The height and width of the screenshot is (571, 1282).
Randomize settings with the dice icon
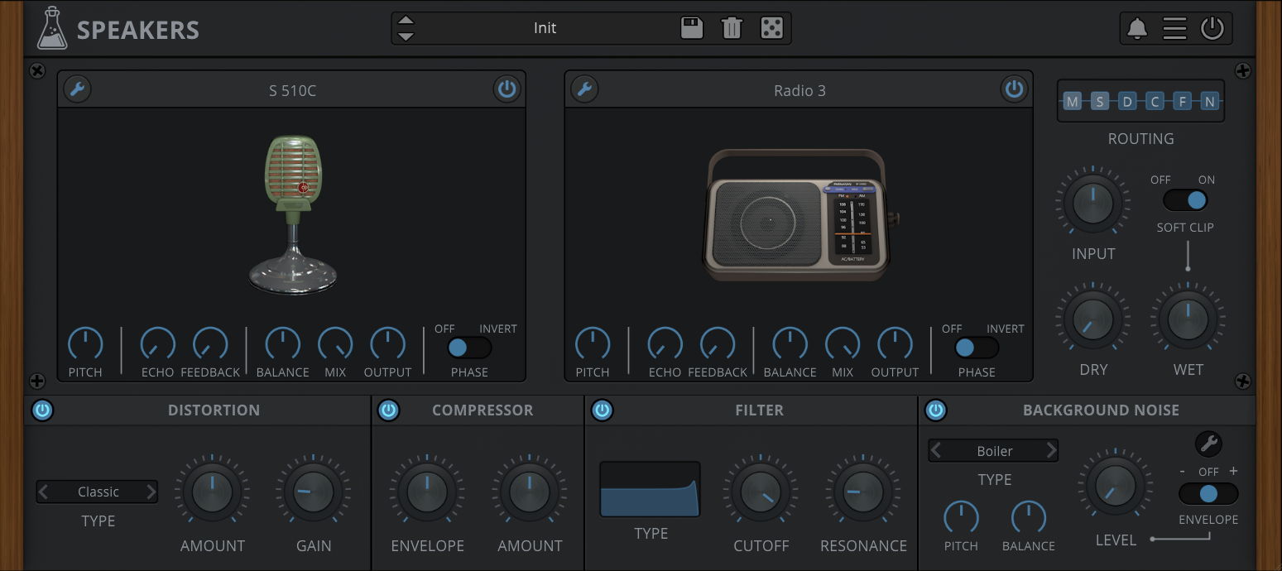coord(771,28)
